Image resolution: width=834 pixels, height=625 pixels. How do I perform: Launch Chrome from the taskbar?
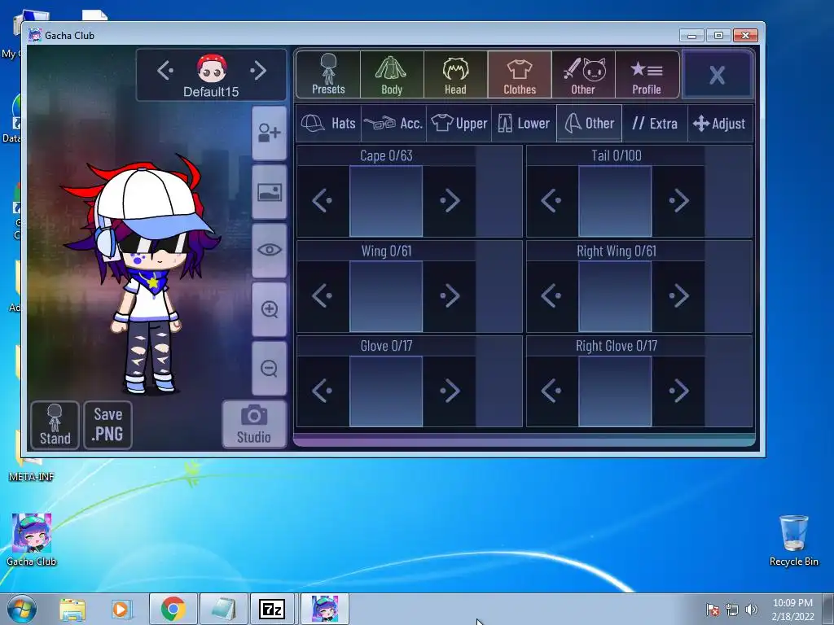click(173, 609)
